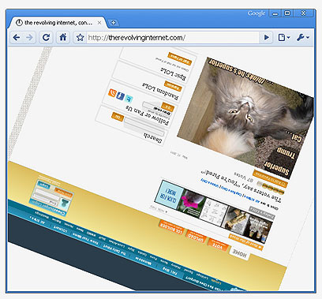
Task: Click the rotated Facebook icon
Action: (x=121, y=95)
